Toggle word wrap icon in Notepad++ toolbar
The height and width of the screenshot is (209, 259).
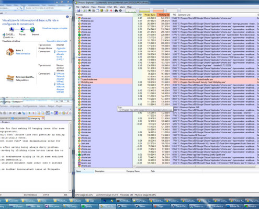pos(48,113)
